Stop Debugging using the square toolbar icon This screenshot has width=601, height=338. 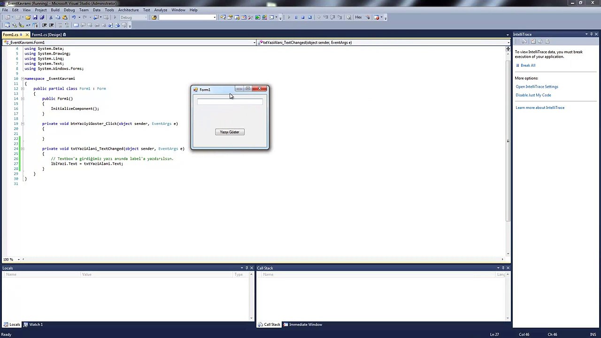coord(303,17)
